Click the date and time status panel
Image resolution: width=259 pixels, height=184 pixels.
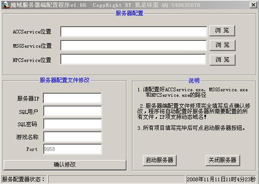221,179
